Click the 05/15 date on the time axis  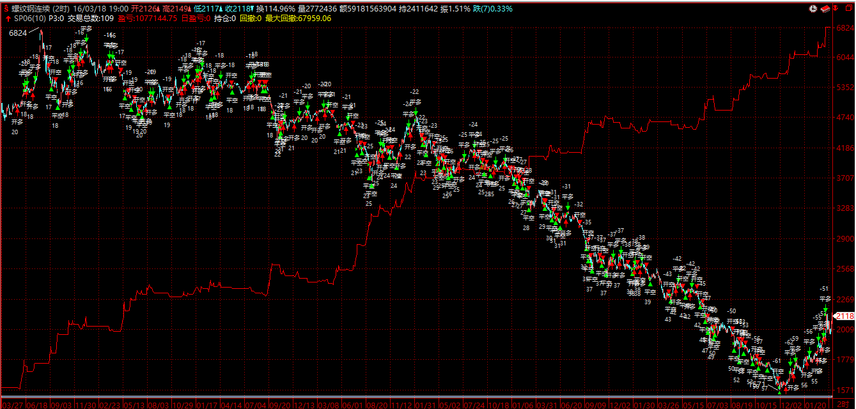coord(692,405)
